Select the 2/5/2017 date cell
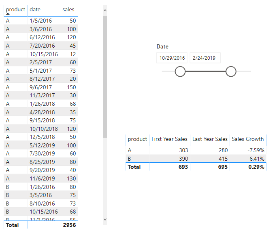Image resolution: width=277 pixels, height=235 pixels. [x=40, y=62]
